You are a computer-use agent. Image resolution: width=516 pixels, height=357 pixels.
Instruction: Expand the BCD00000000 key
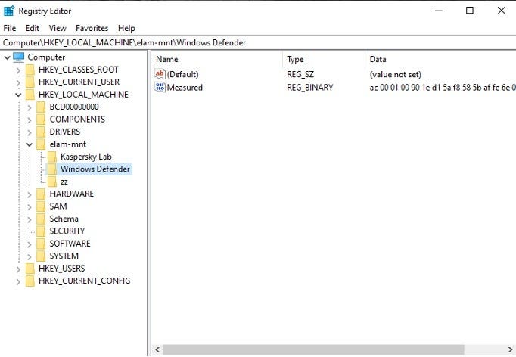(30, 107)
